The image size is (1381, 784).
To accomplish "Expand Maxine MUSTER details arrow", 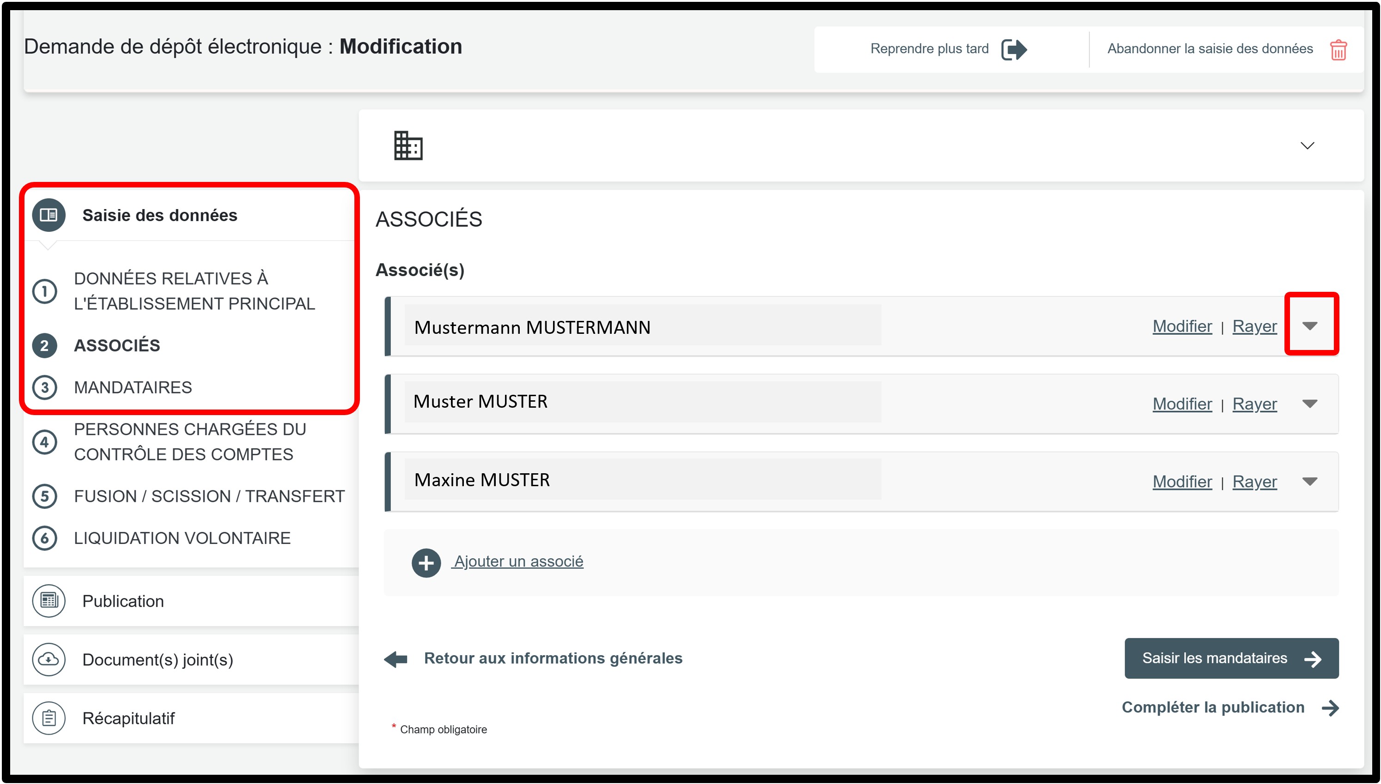I will [1309, 481].
